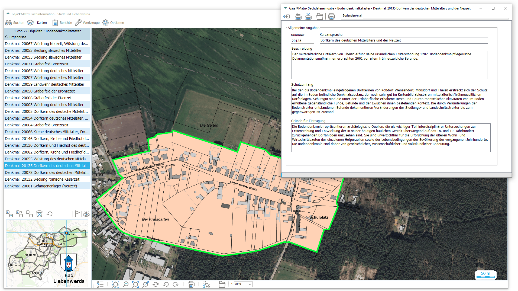Screen dimensions: 518x291
Task: Click the exit back arrow in Sachdateneingabe
Action: [x=286, y=17]
